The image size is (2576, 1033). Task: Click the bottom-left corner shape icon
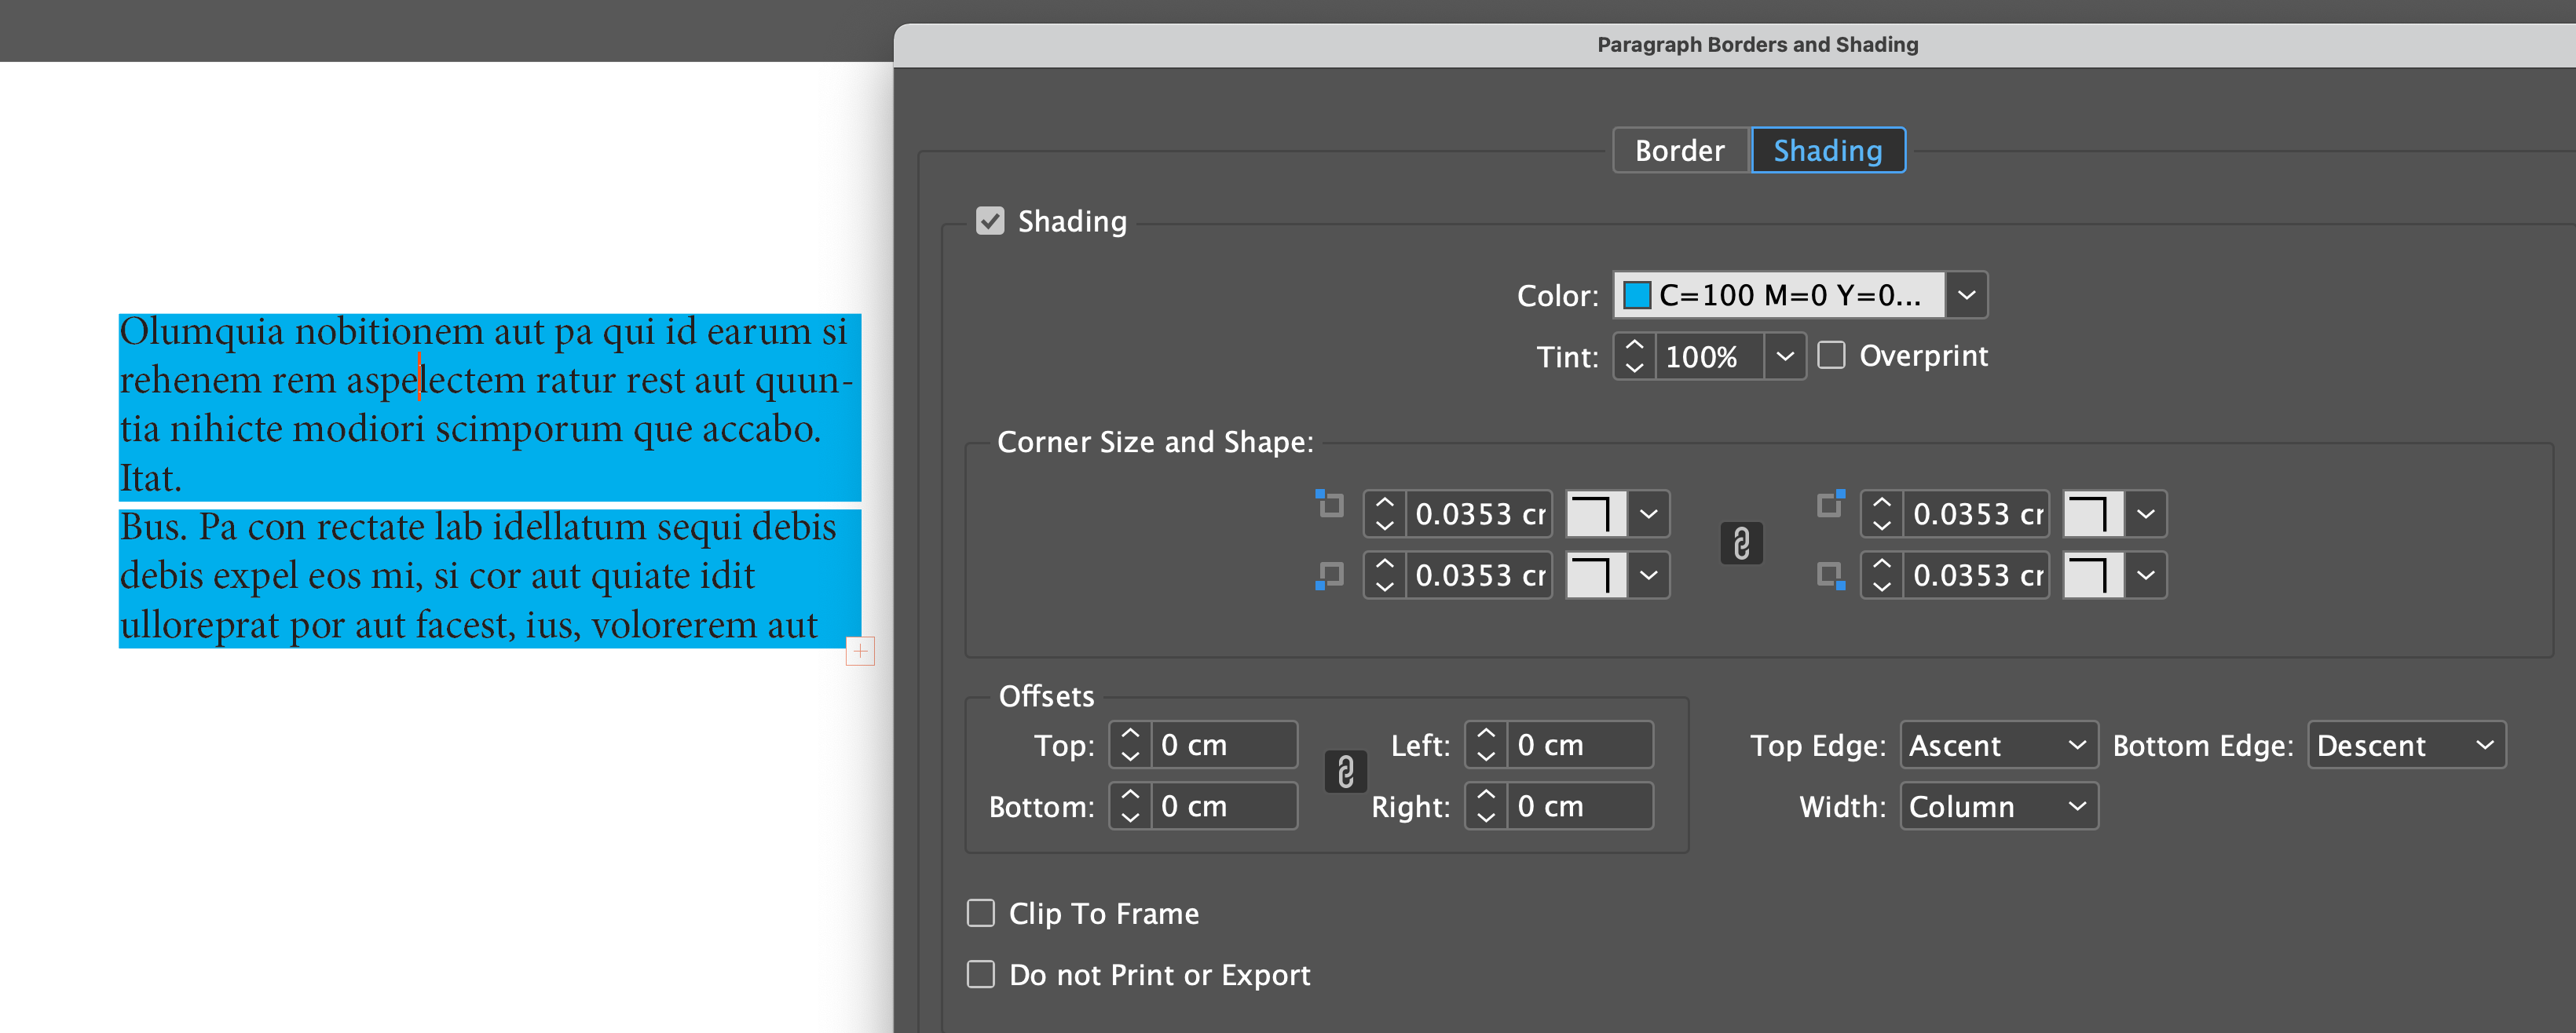click(1595, 575)
